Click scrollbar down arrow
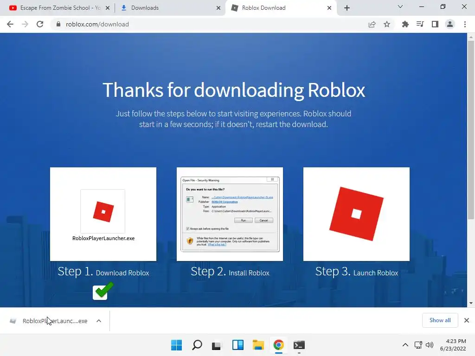Viewport: 475px width, 356px height. [471, 303]
